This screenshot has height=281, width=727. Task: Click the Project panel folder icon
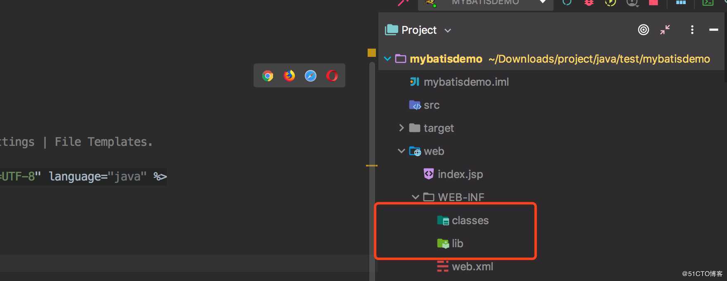tap(391, 30)
